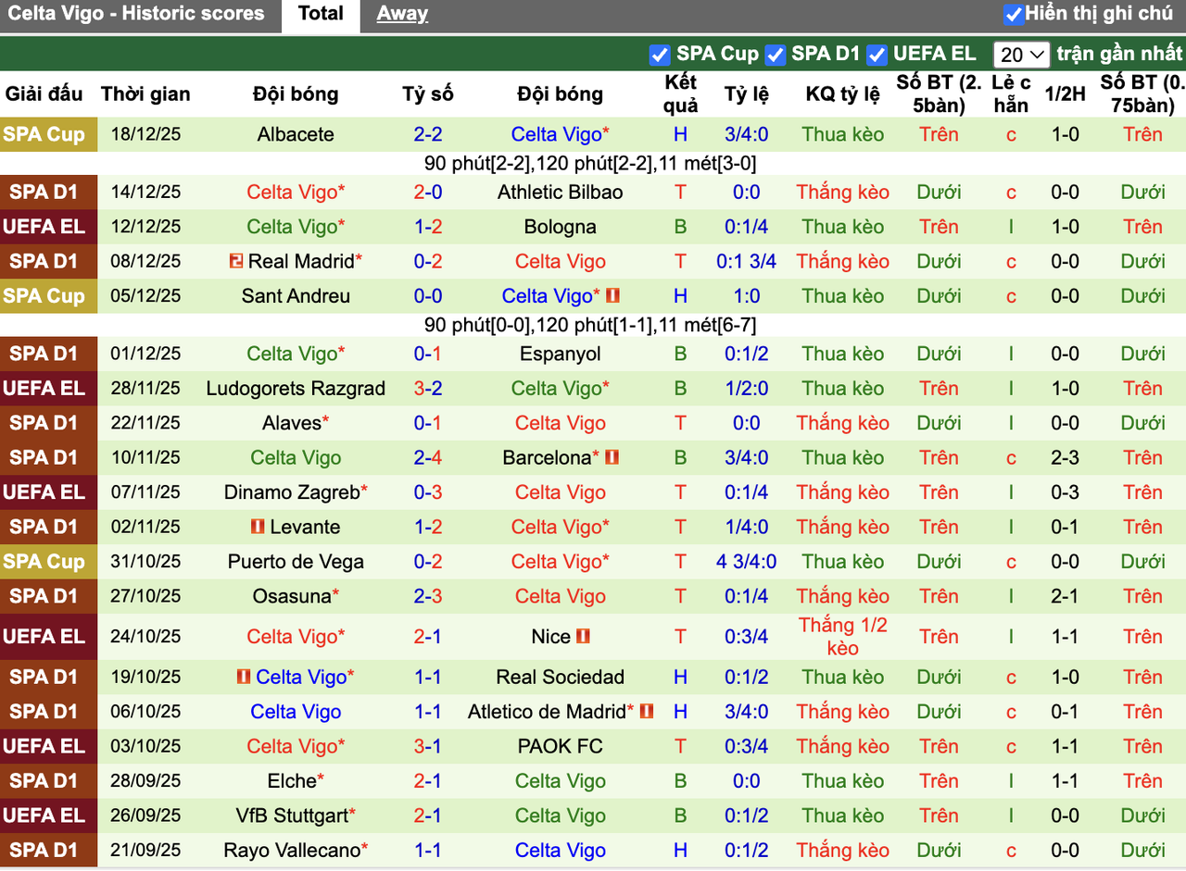Click the odds 0:1 3/4 in Real Madrid row

coord(746,262)
